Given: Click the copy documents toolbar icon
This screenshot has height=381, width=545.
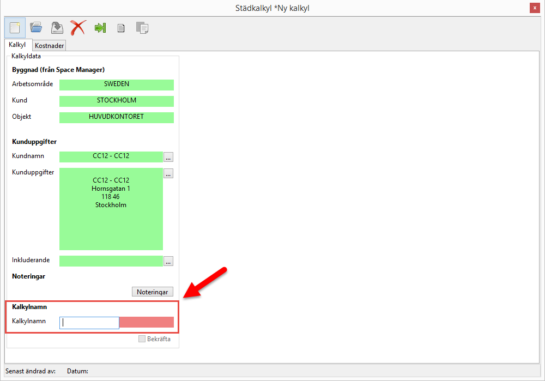Looking at the screenshot, I should click(142, 27).
